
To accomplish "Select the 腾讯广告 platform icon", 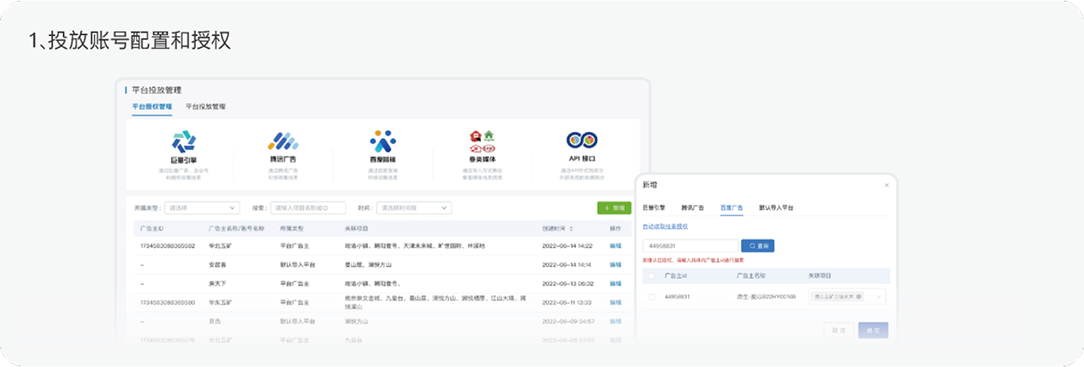I will (x=283, y=141).
